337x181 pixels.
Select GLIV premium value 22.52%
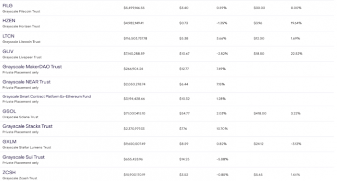(x=297, y=54)
